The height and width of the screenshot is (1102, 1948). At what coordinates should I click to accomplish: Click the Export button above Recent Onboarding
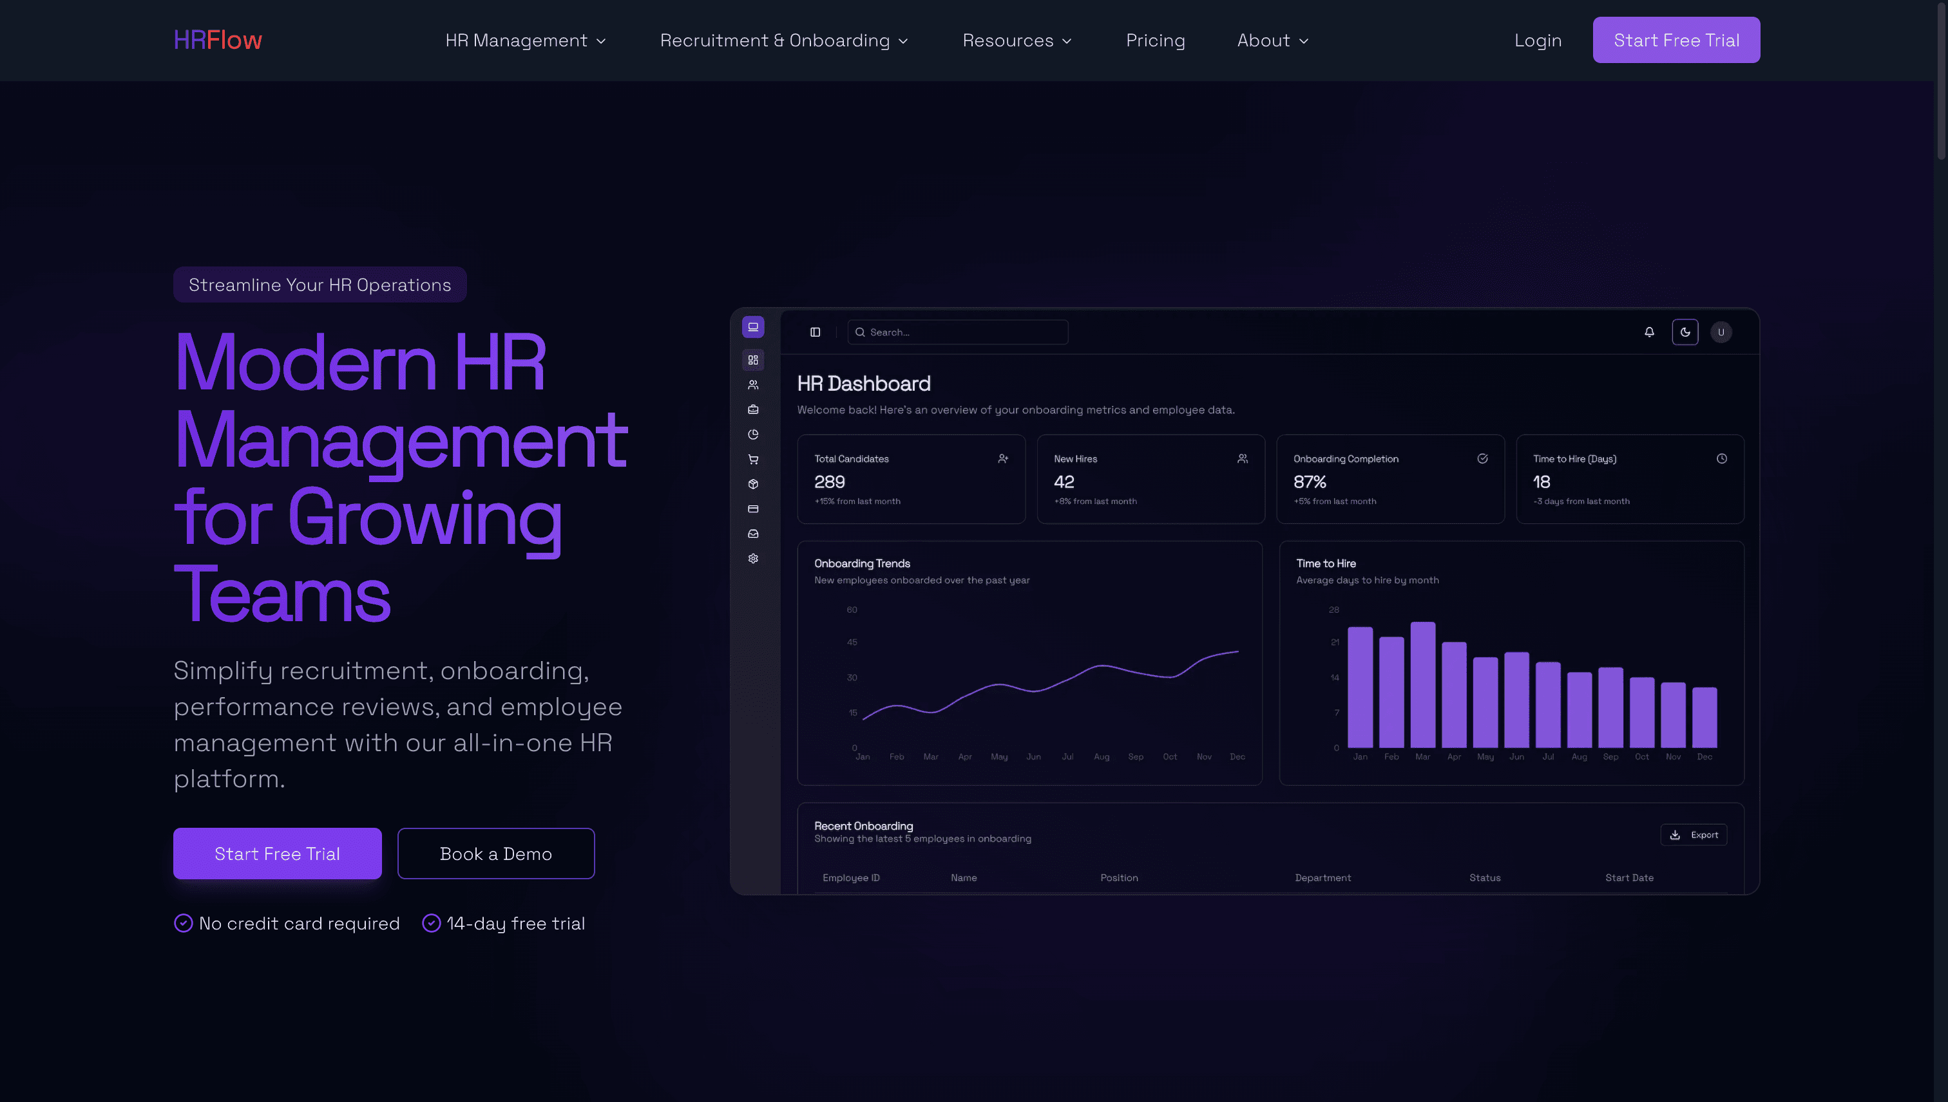(1694, 834)
